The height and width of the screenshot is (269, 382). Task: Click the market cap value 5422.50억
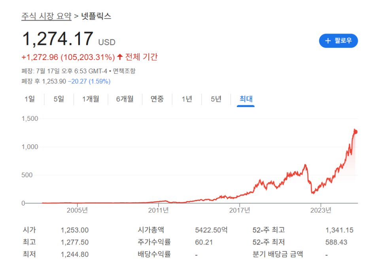coord(211,230)
